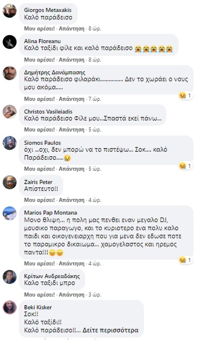The width and height of the screenshot is (202, 342).
Task: Open Δημήτρης Δανάμπασης avatar
Action: click(10, 73)
